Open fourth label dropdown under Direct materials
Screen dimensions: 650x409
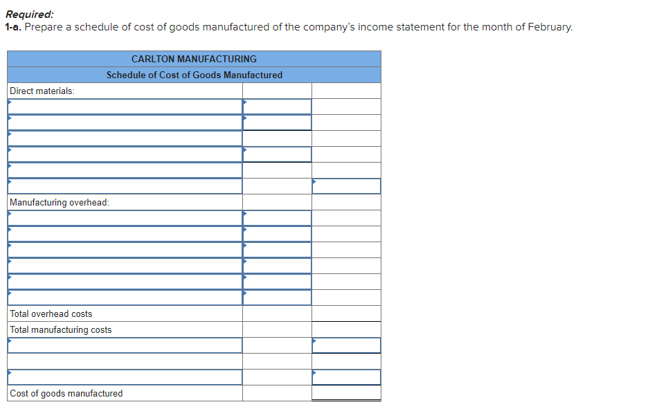125,154
